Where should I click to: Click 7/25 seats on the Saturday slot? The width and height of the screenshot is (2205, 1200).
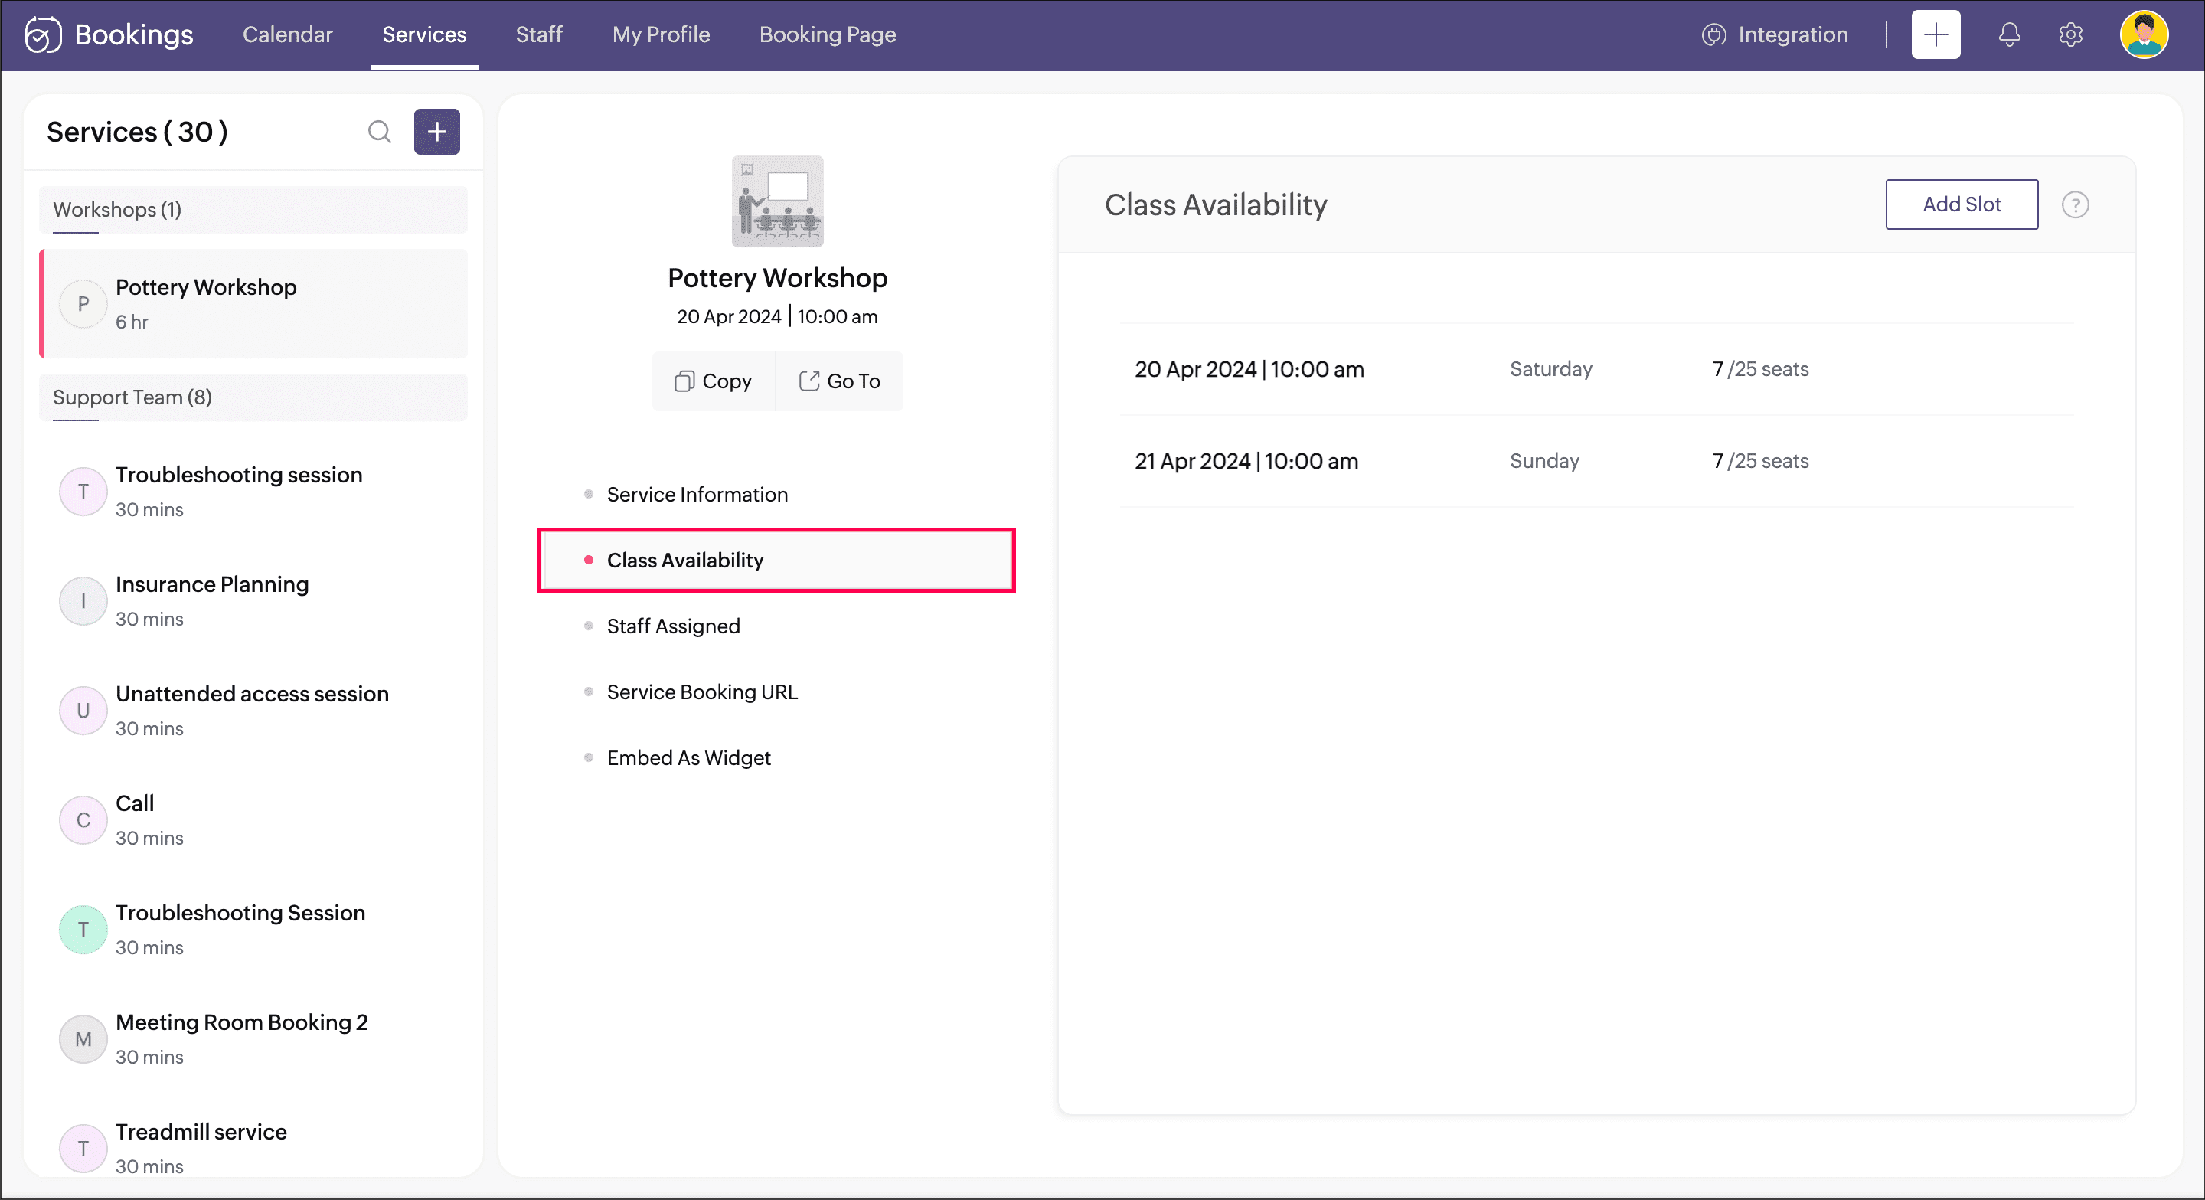point(1760,369)
